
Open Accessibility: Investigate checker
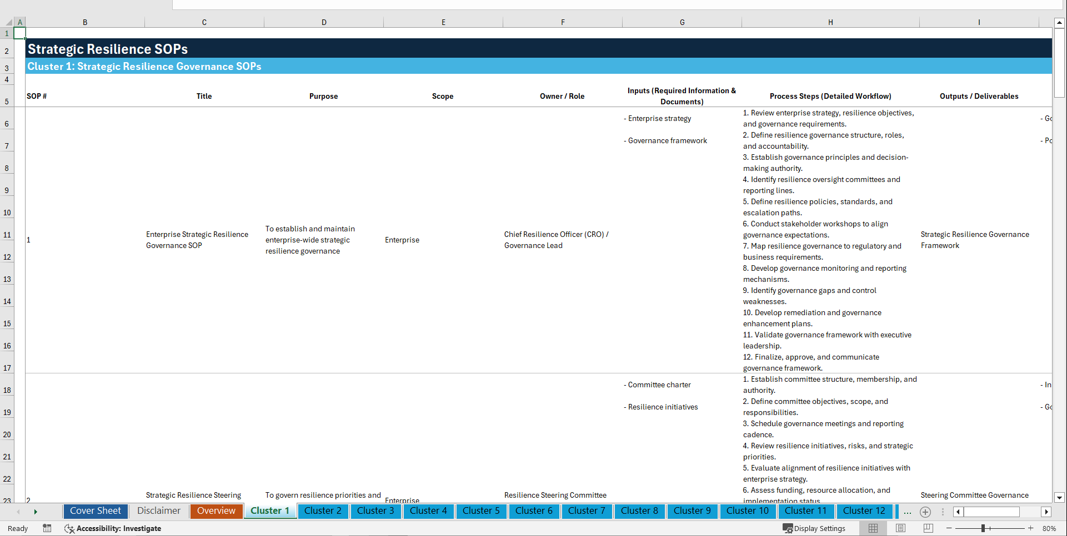(113, 528)
